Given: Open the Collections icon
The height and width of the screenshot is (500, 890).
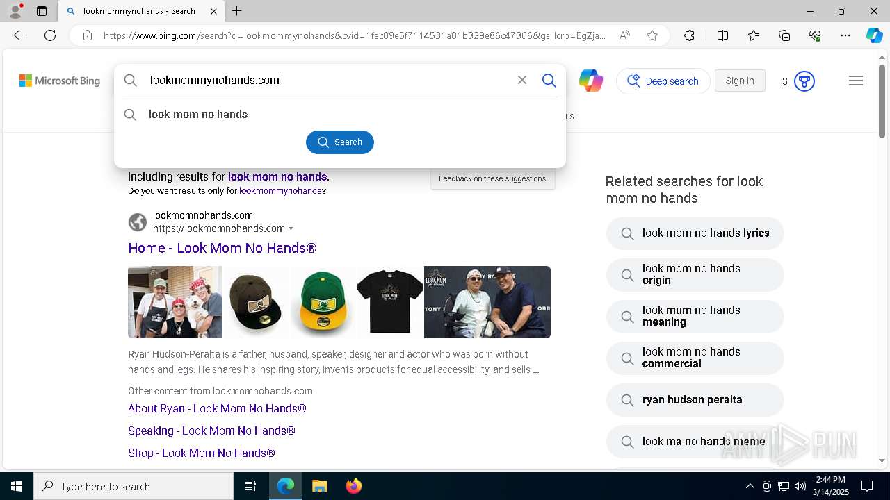Looking at the screenshot, I should [784, 35].
